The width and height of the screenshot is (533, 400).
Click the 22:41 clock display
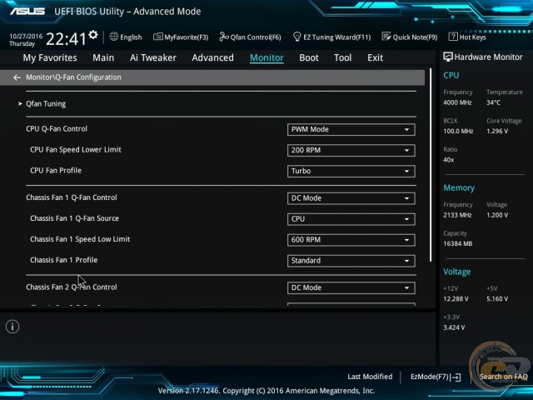tap(66, 38)
